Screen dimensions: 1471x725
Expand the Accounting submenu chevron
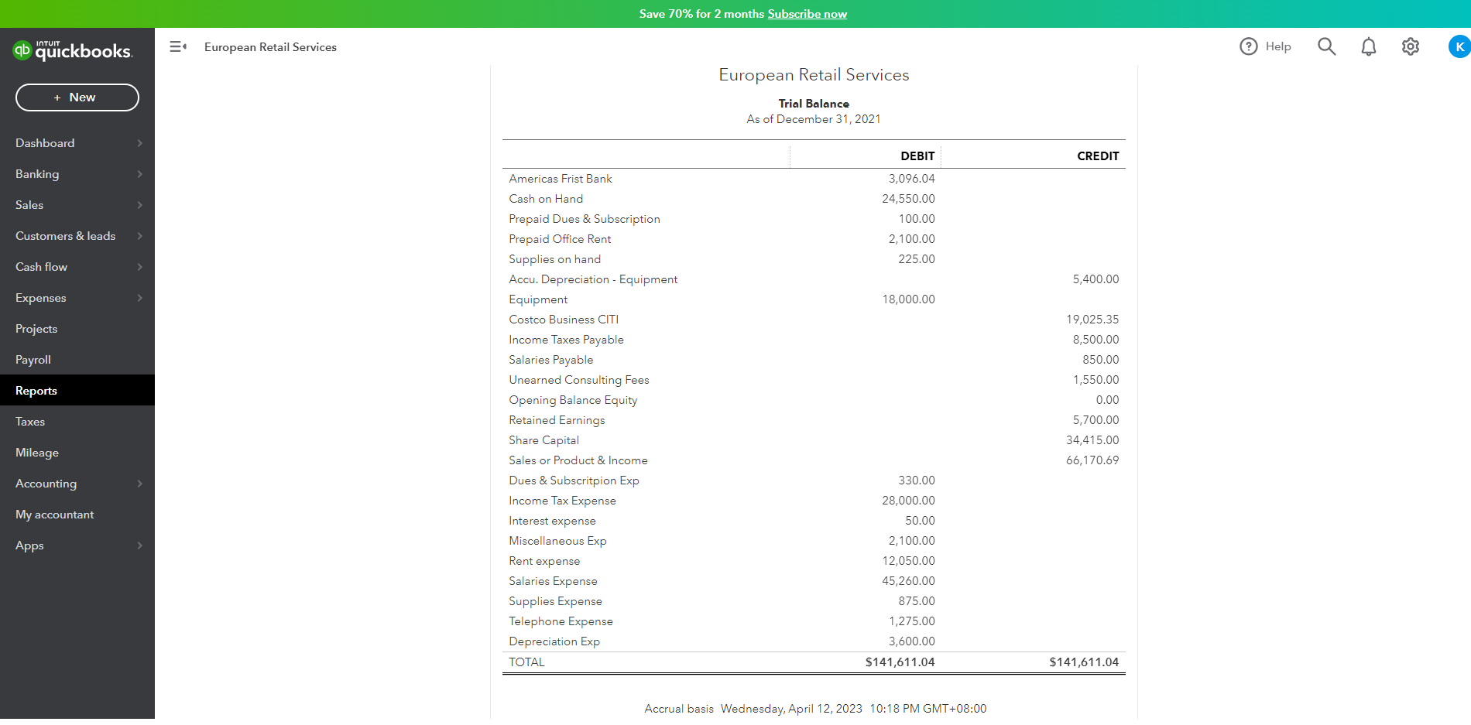click(140, 484)
